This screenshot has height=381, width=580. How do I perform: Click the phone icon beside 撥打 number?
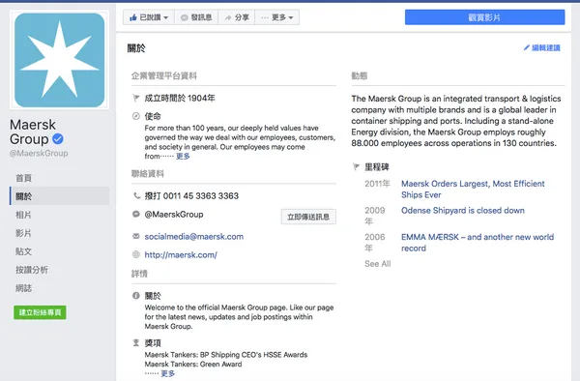136,195
